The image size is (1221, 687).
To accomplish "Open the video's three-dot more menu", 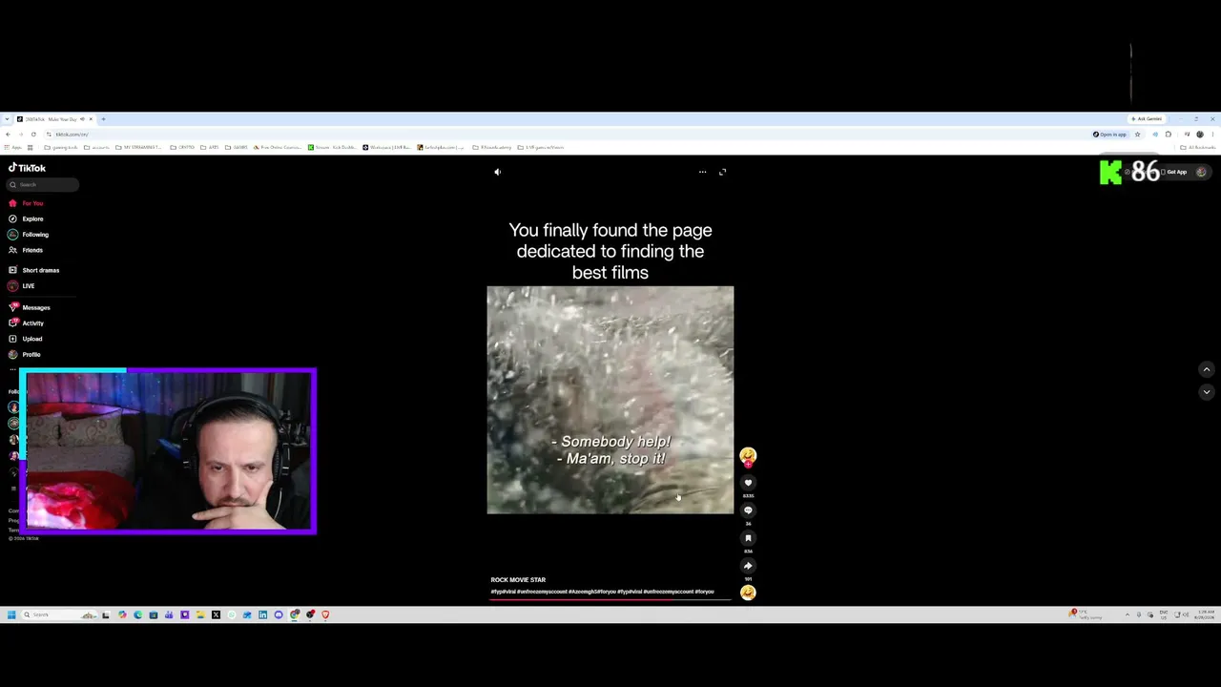I will coord(702,172).
